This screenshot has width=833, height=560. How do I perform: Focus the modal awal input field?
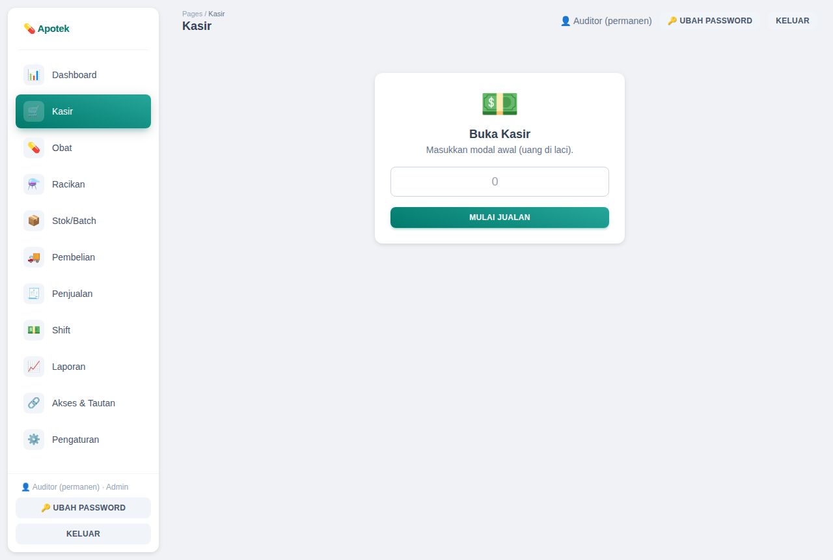(500, 182)
